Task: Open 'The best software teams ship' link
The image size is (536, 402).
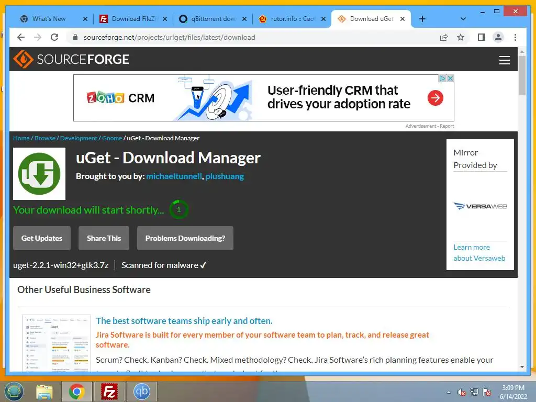Action: [184, 321]
